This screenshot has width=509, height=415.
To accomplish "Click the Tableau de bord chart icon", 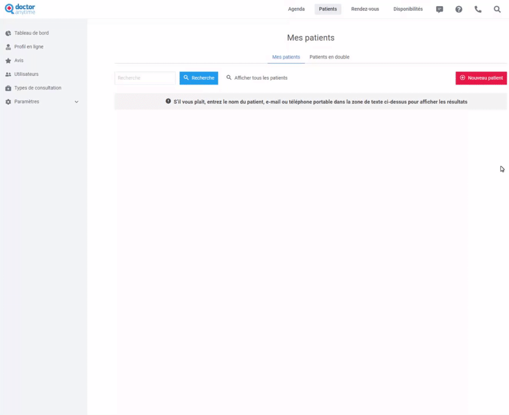I will pyautogui.click(x=8, y=33).
